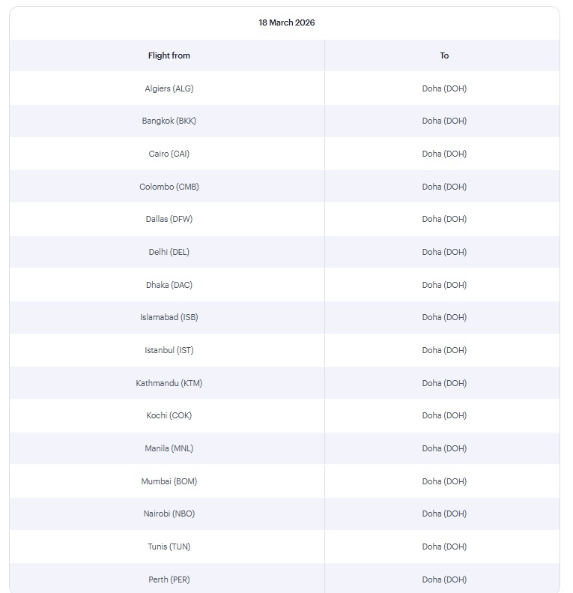Choose the Kochi (COK) cell
The image size is (573, 593).
point(169,415)
